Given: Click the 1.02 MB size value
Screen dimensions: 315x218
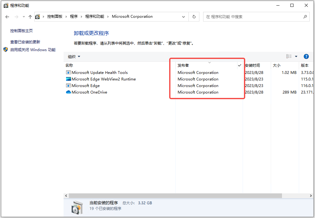Looking at the screenshot, I should click(x=289, y=73).
